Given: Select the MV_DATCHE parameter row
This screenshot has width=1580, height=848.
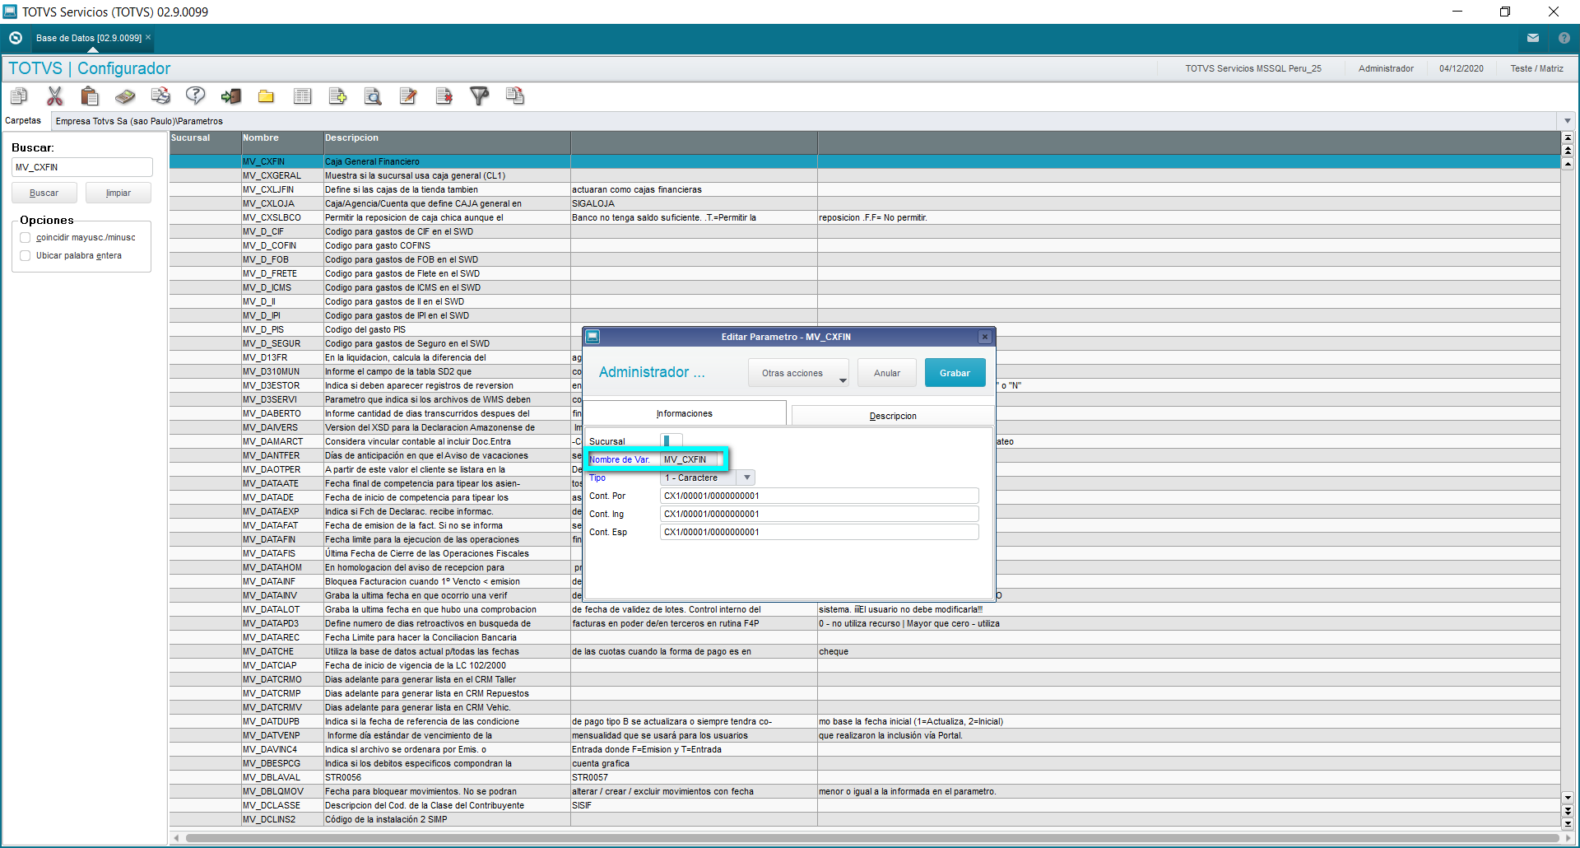Looking at the screenshot, I should click(865, 651).
